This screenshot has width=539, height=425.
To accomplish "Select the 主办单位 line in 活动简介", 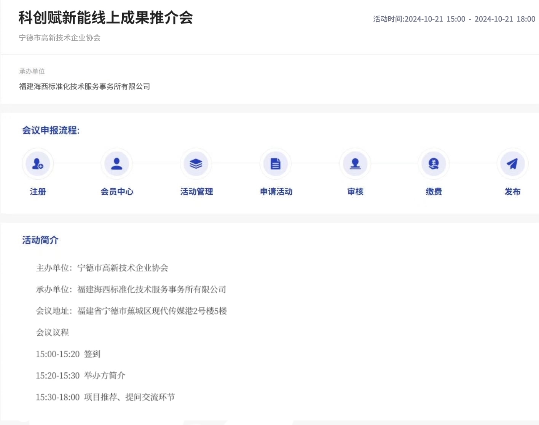I will 102,268.
